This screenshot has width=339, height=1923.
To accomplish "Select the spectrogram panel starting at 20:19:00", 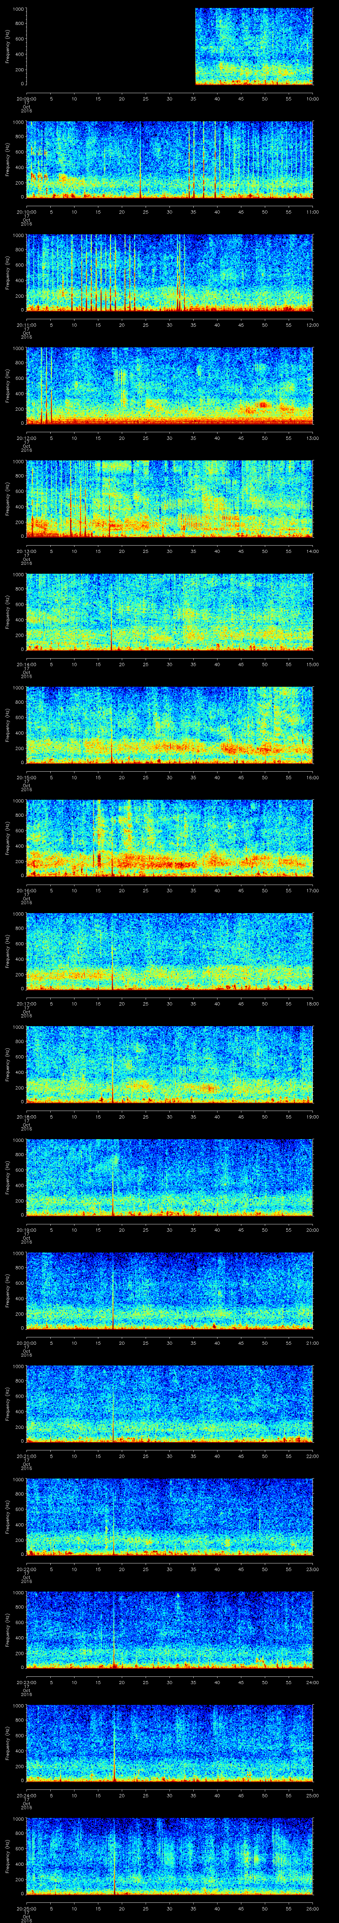I will click(x=170, y=1178).
